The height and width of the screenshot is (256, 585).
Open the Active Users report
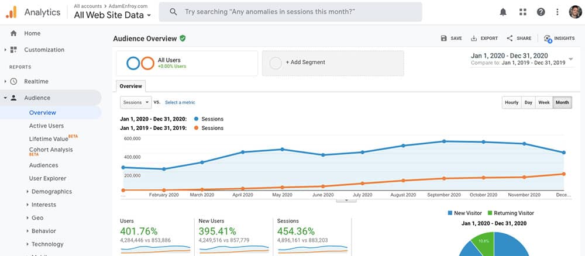point(46,126)
